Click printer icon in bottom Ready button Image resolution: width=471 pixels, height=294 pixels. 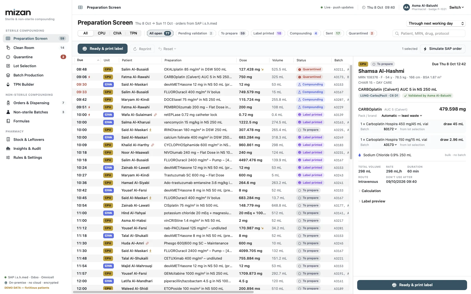coord(394,285)
